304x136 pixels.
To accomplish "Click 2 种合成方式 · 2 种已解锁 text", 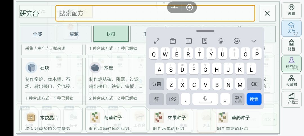I will coord(113,98).
